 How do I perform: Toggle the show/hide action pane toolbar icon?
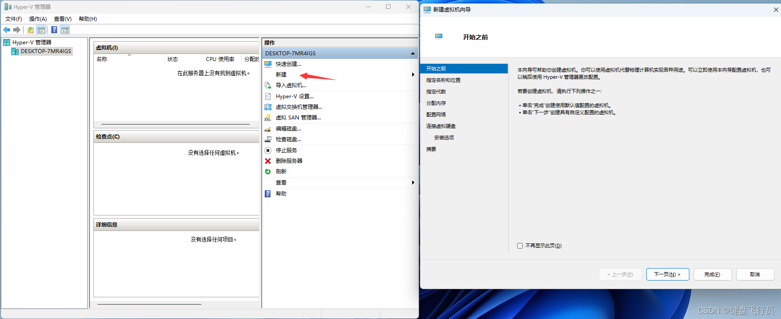tap(65, 30)
